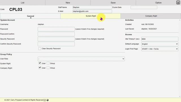This screenshot has width=181, height=102.
Task: Open the Login First Page dropdown
Action: (x=160, y=49)
